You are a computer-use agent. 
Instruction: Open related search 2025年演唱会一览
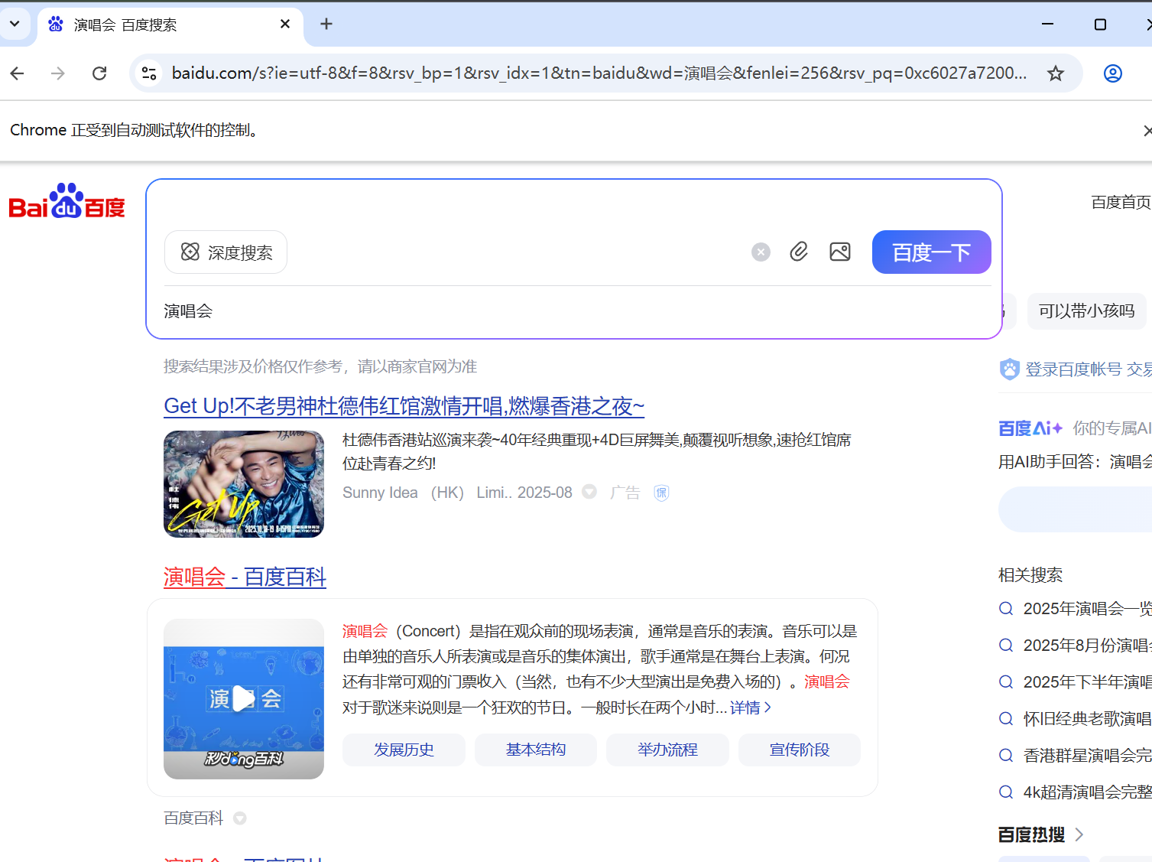pos(1087,609)
